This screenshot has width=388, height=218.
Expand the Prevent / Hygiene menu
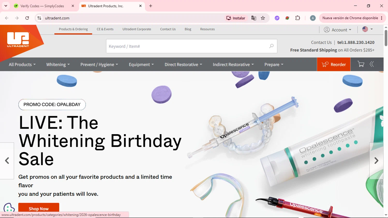[x=99, y=64]
